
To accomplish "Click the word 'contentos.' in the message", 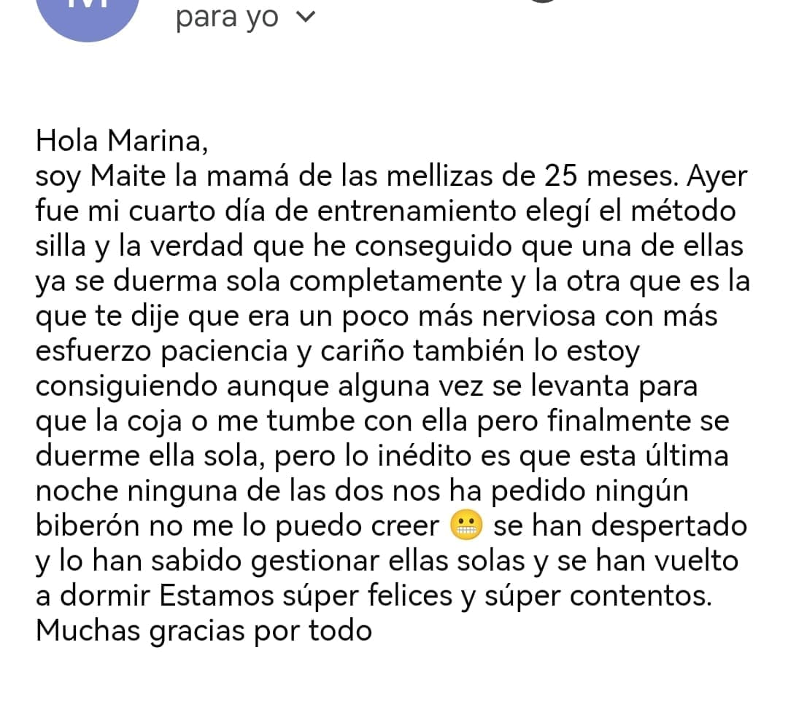I will (641, 596).
